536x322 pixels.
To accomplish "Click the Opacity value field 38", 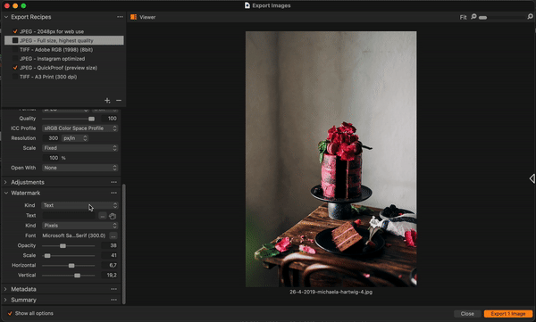I will 109,245.
